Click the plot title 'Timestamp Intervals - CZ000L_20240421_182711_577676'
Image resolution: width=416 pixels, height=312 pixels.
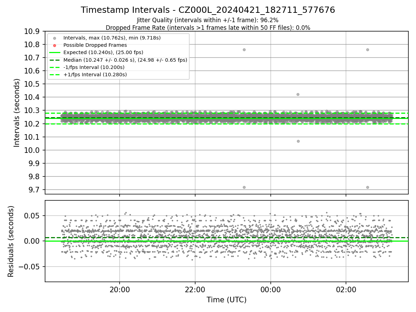click(x=208, y=10)
